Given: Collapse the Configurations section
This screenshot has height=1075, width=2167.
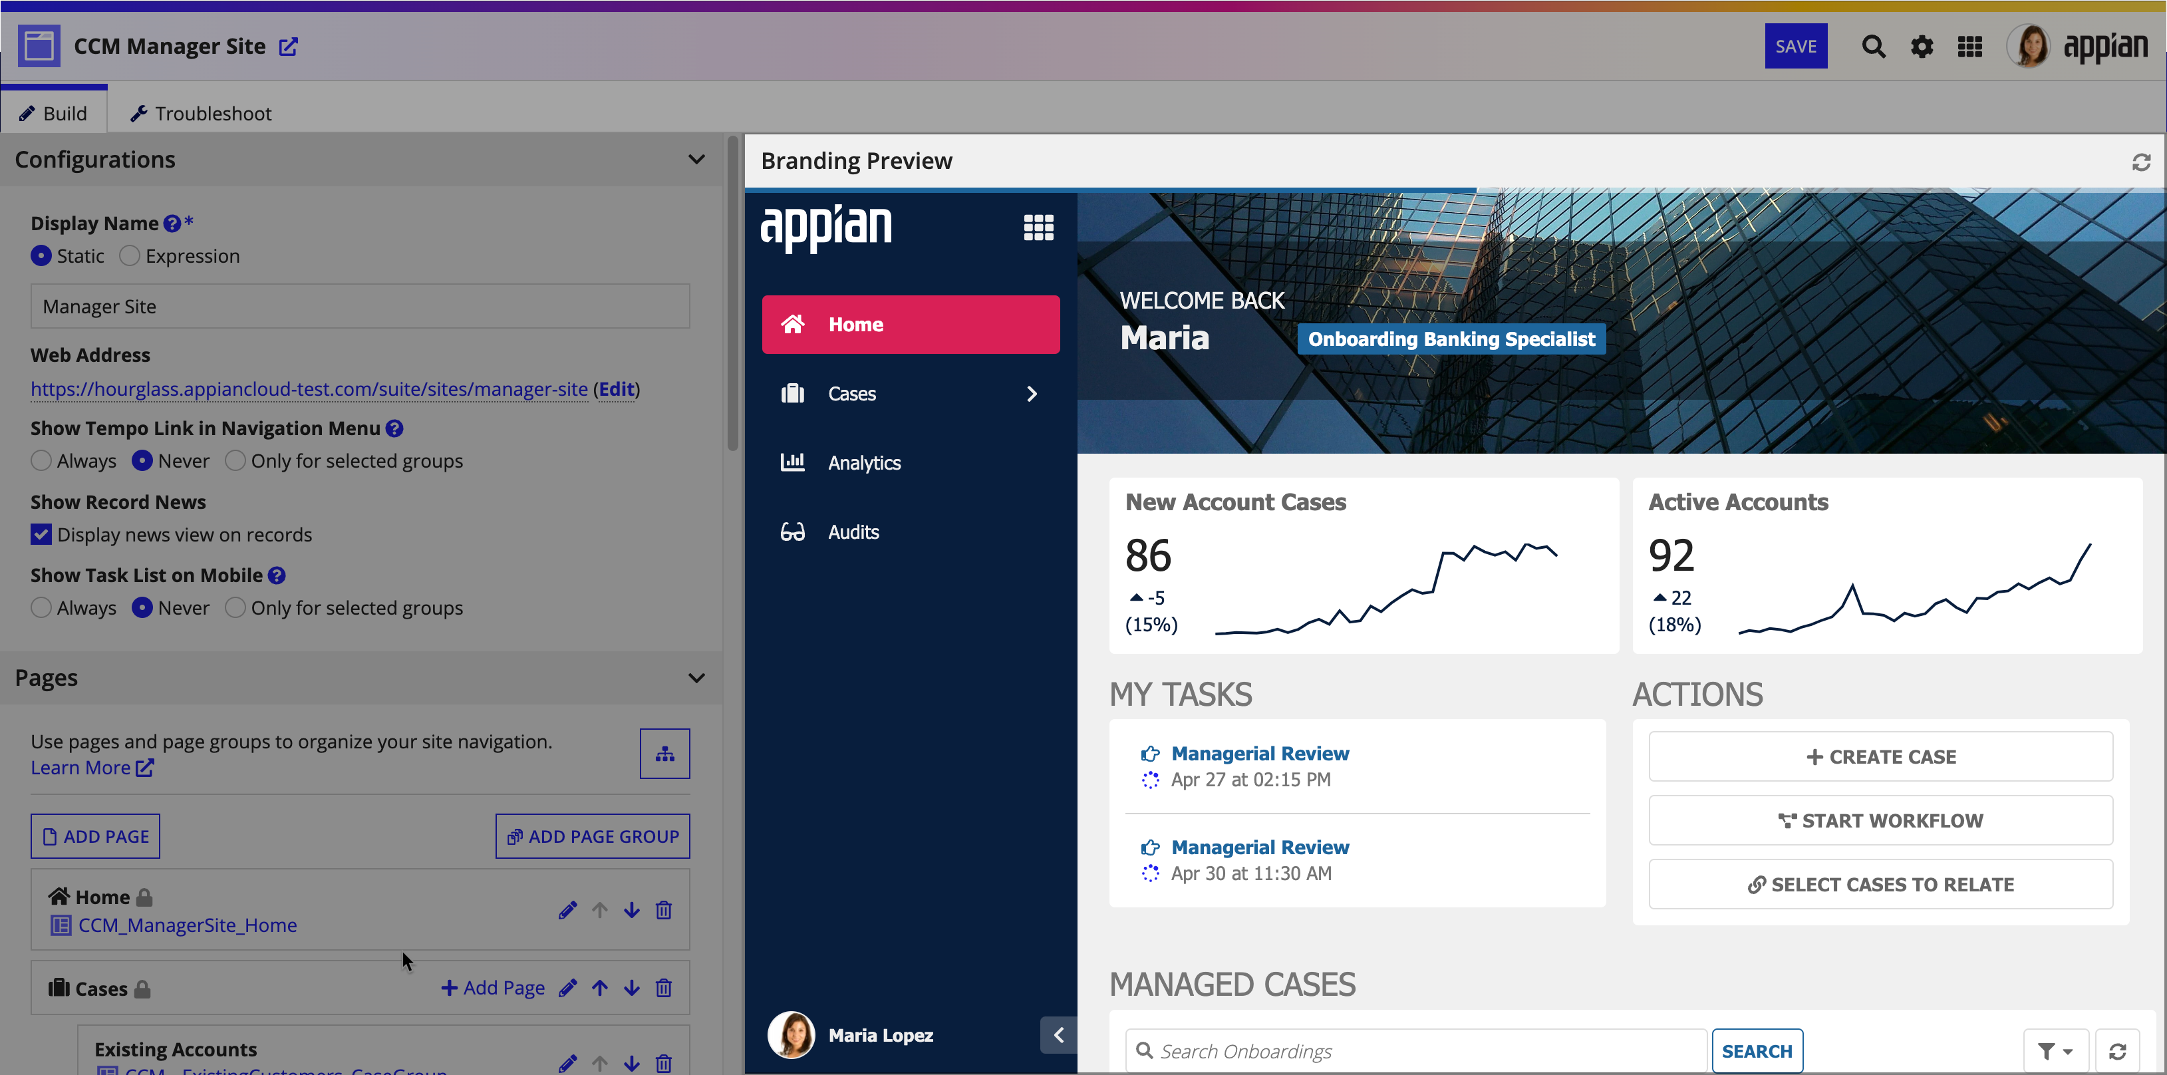Looking at the screenshot, I should point(696,160).
